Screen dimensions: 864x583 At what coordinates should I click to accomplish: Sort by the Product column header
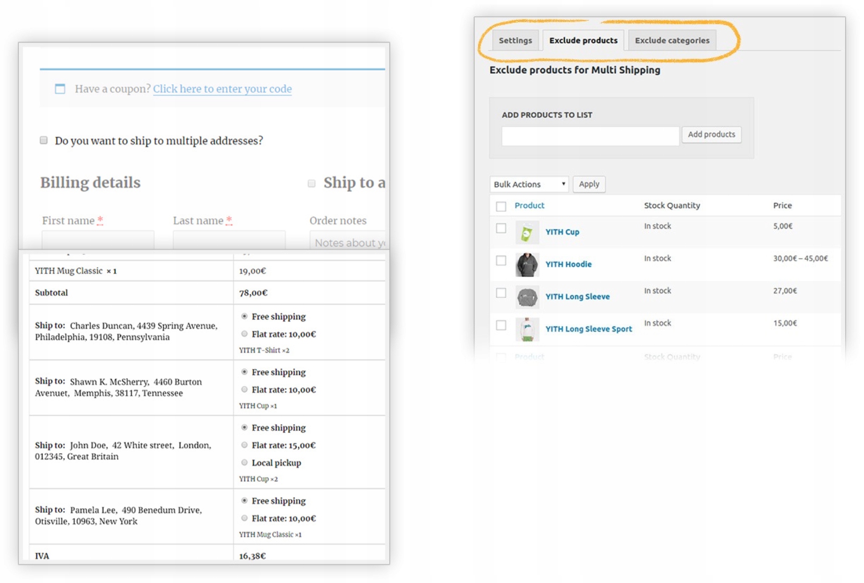tap(529, 206)
